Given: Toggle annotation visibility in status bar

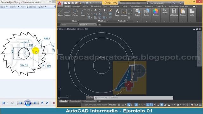Looking at the screenshot, I should [x=161, y=105].
